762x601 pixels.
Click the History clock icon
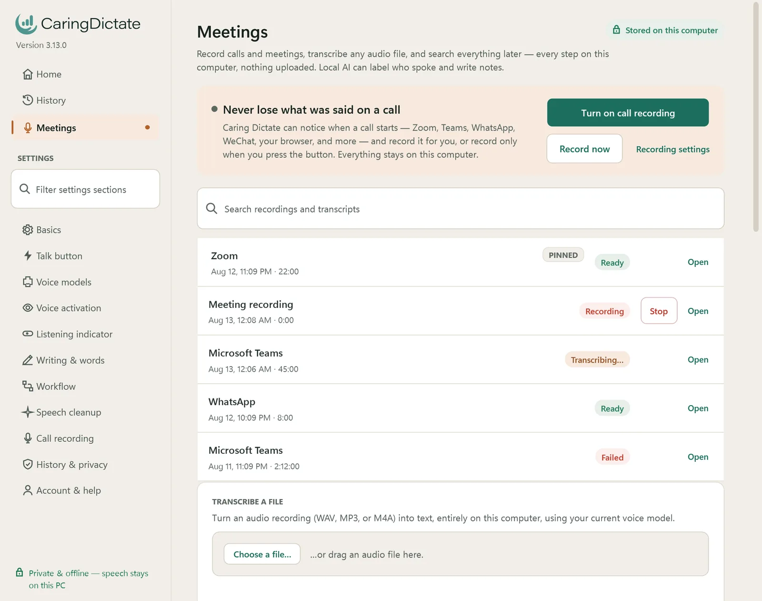click(28, 100)
